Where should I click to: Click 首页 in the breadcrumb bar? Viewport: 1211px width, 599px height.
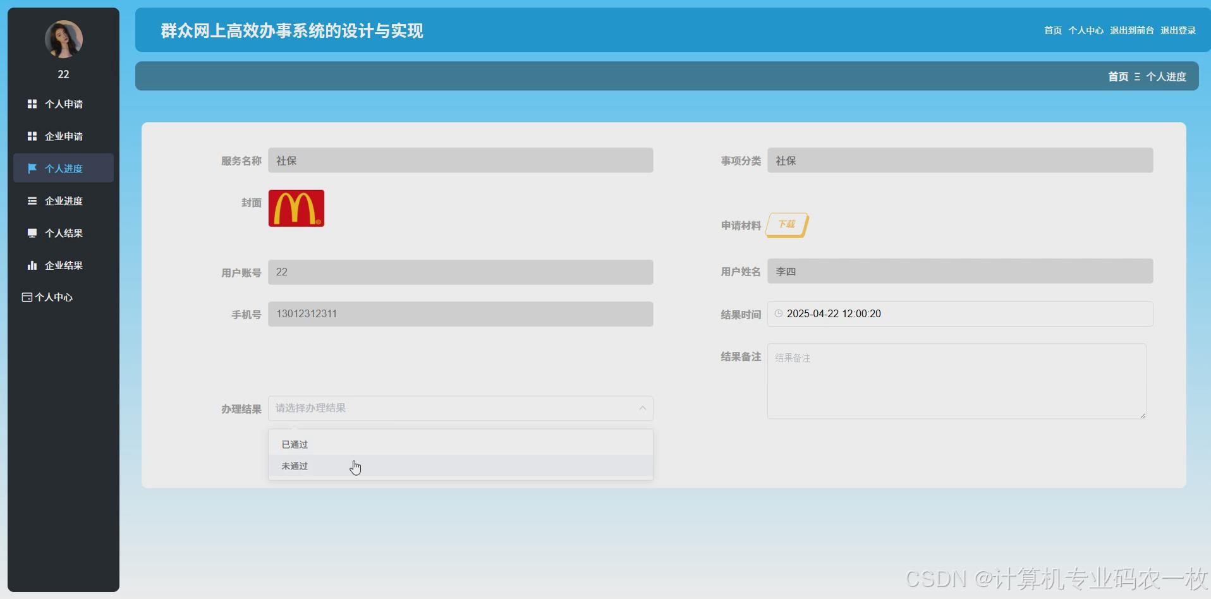(1117, 76)
